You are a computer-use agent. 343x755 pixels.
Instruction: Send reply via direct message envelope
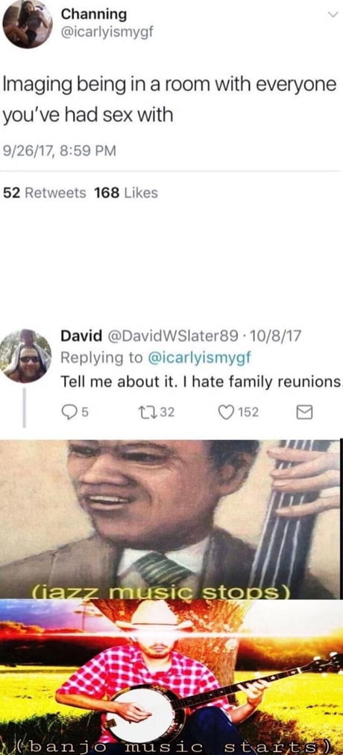304,412
